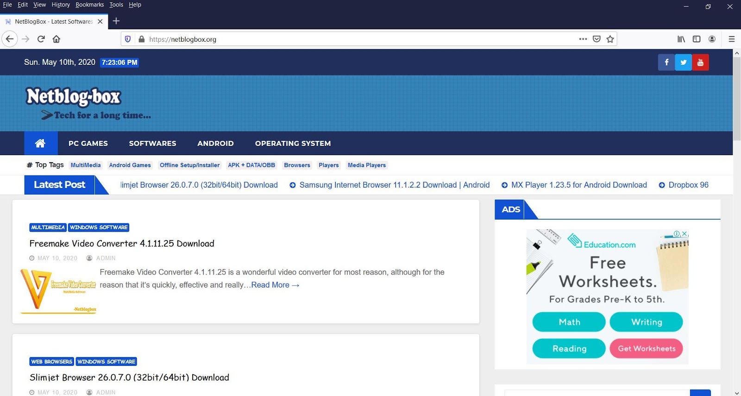Open the browser home page icon
Screen dimensions: 741x396
tap(57, 39)
